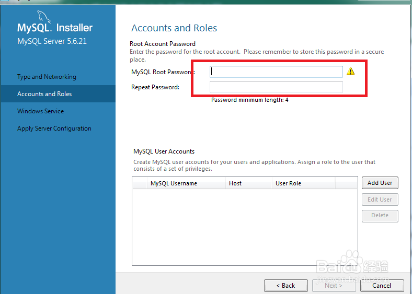Cancel the MySQL installer
The width and height of the screenshot is (412, 294).
pyautogui.click(x=382, y=285)
